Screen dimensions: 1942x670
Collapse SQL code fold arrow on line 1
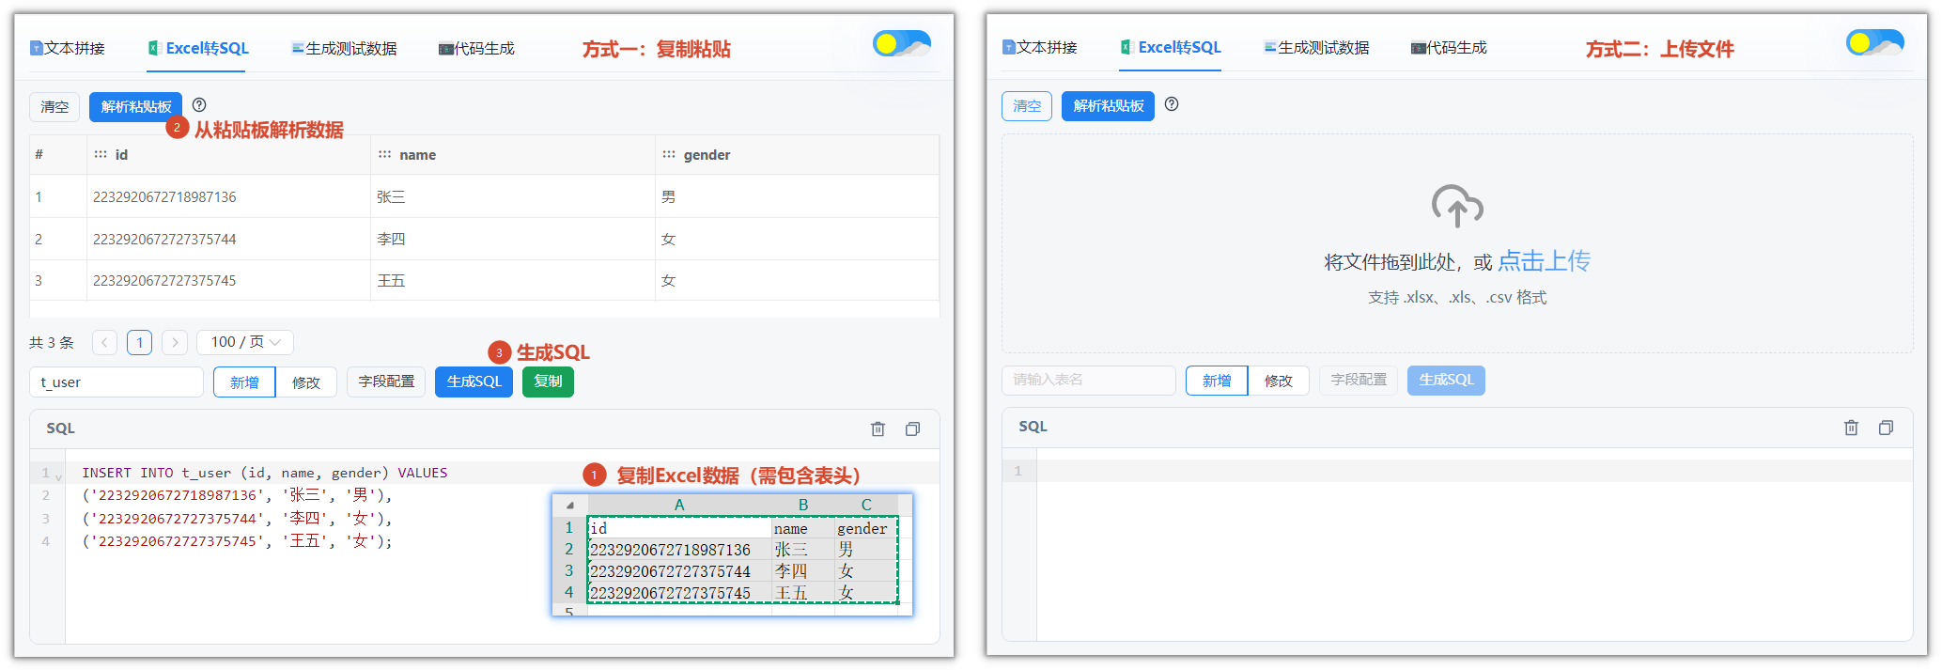[x=58, y=475]
